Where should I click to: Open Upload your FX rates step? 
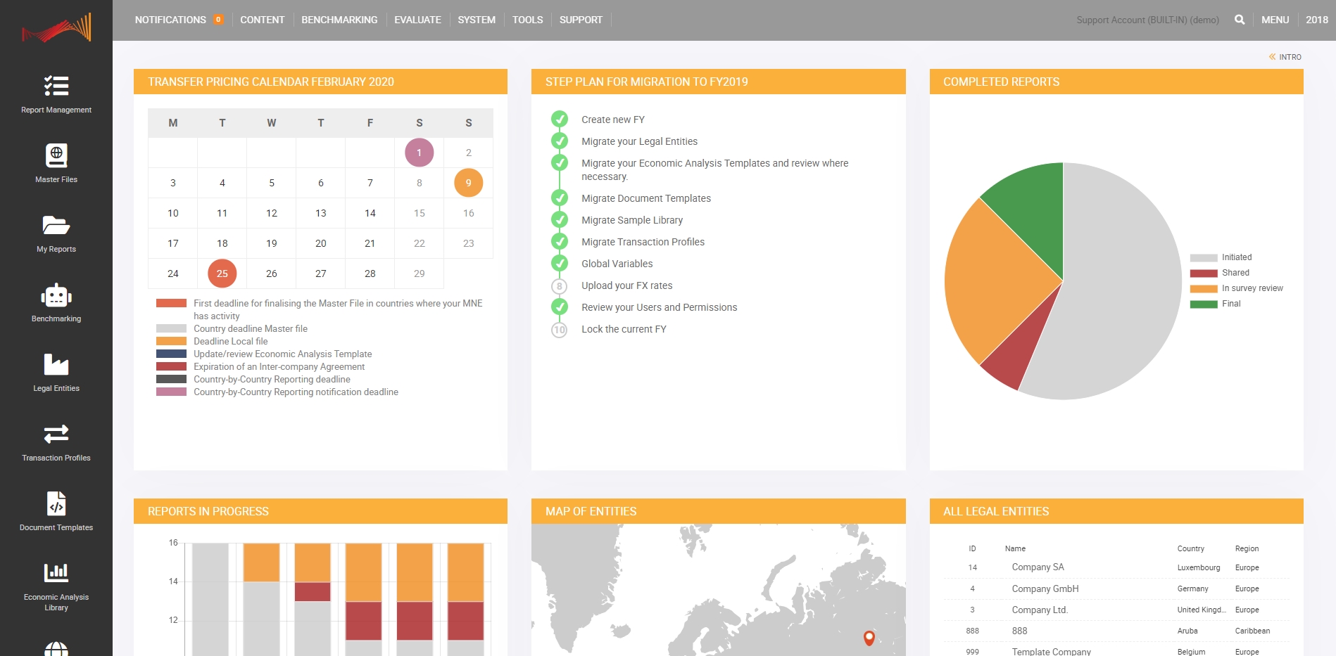tap(627, 285)
